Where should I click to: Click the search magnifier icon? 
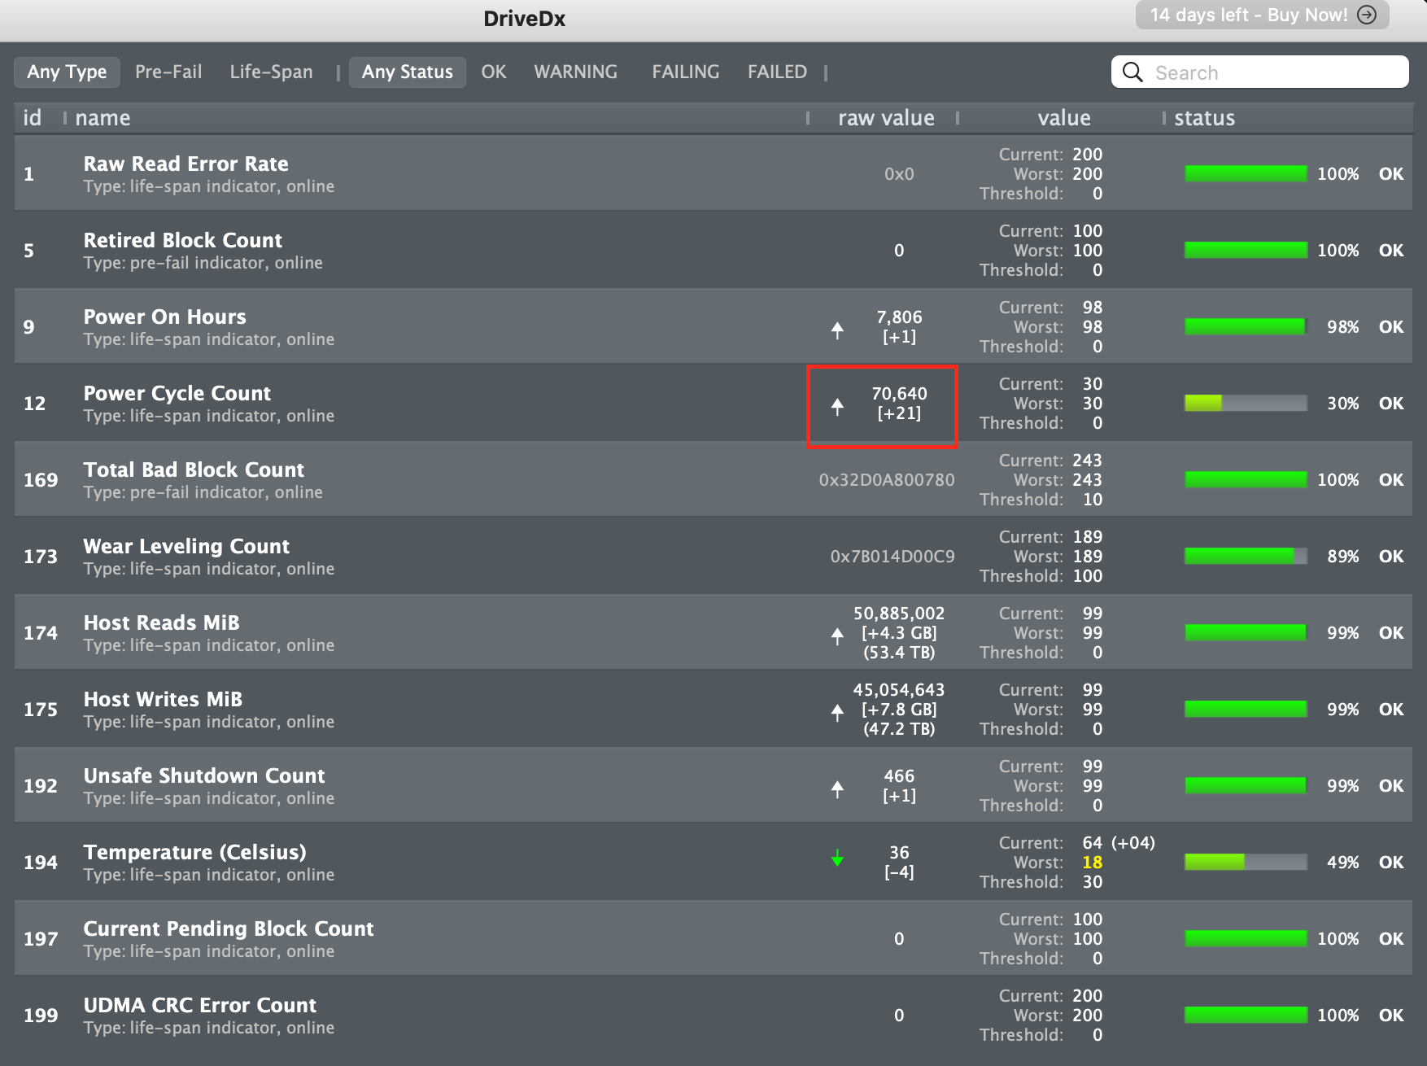click(x=1132, y=72)
